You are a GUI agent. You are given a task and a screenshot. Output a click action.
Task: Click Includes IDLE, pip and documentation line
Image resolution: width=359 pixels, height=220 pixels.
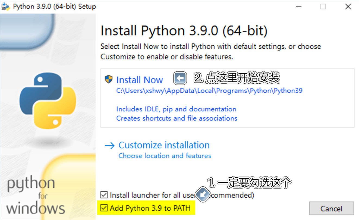pos(176,109)
